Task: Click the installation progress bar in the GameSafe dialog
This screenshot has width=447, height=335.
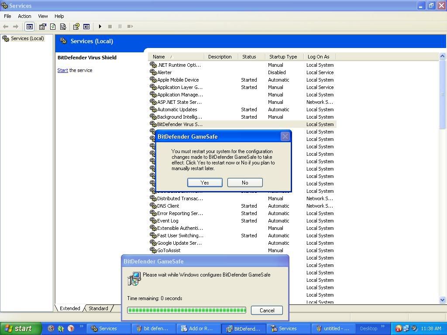Action: tap(187, 310)
